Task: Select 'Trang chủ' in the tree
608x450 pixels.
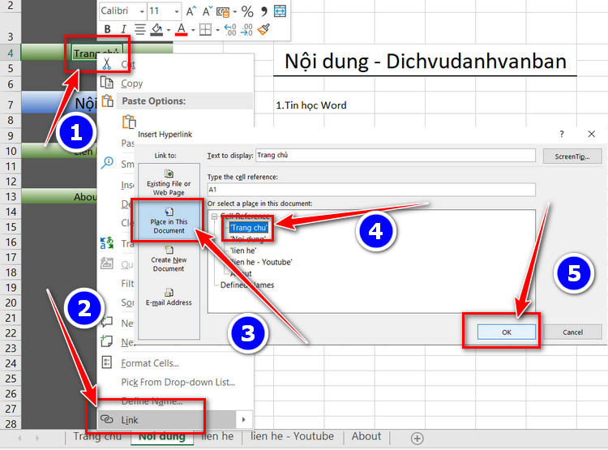Action: (x=248, y=228)
